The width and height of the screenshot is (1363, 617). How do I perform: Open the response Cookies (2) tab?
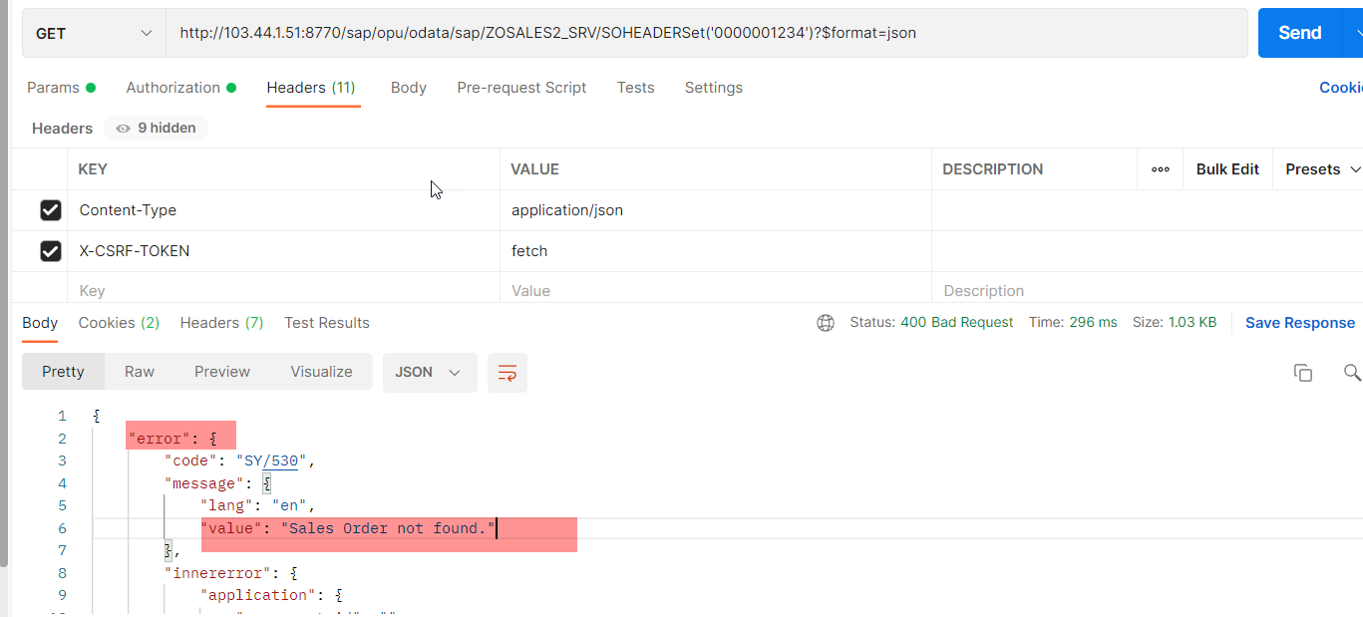(119, 323)
